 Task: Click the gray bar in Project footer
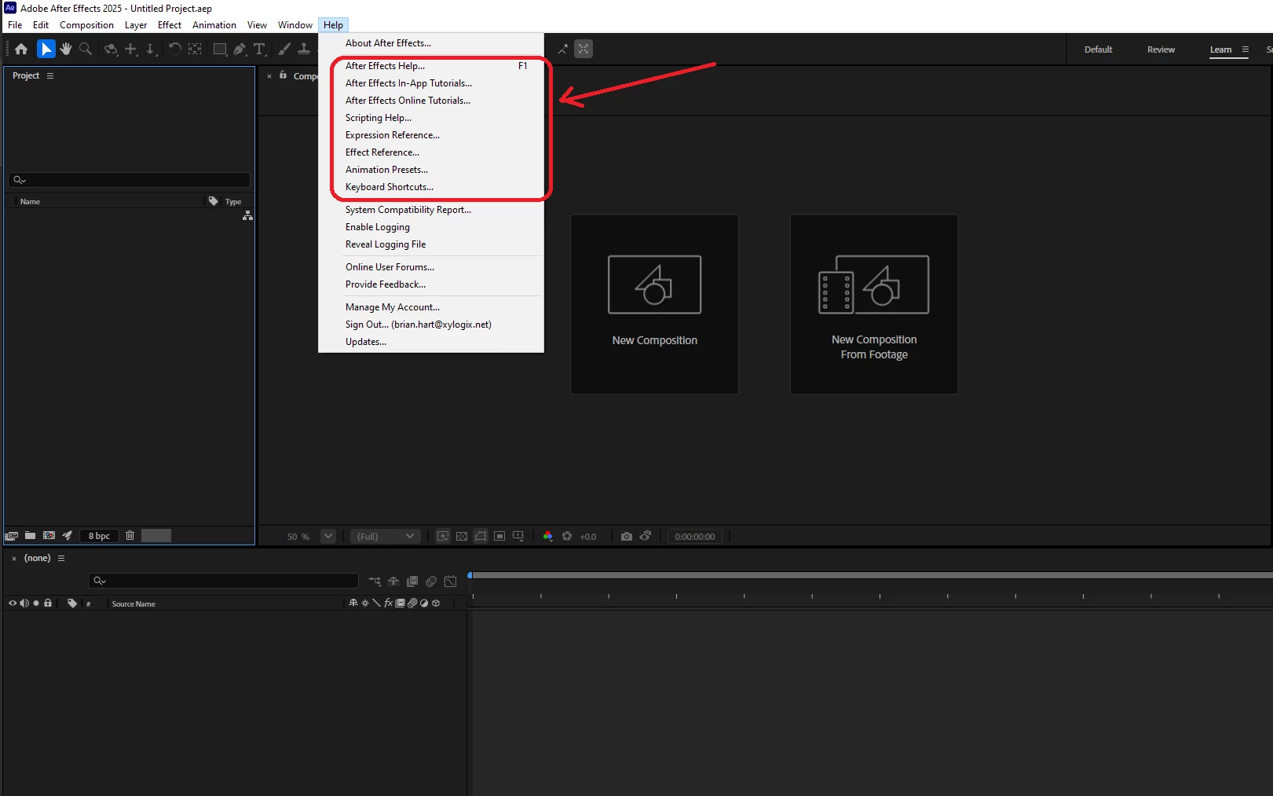[x=155, y=536]
